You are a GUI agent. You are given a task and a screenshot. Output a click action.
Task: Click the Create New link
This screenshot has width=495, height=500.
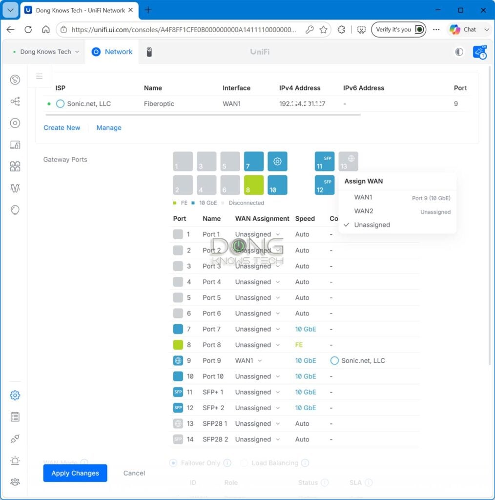click(62, 127)
